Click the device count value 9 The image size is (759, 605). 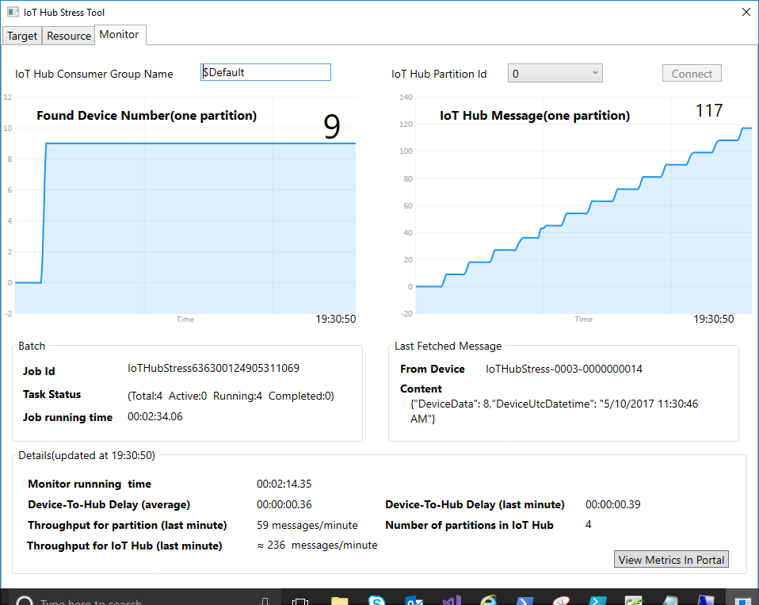click(x=332, y=126)
